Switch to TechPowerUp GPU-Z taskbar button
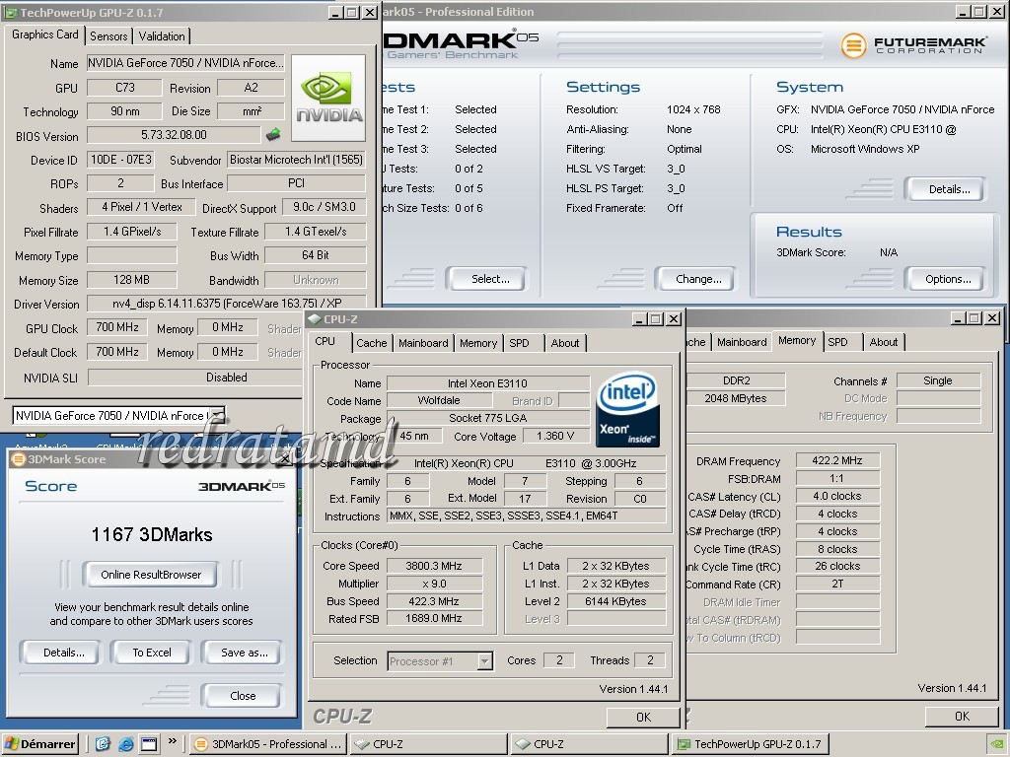The height and width of the screenshot is (757, 1010). click(x=750, y=744)
